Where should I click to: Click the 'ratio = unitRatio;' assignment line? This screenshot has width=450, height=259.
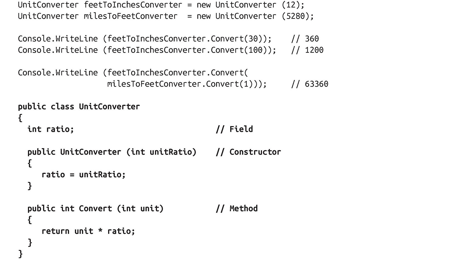point(83,174)
